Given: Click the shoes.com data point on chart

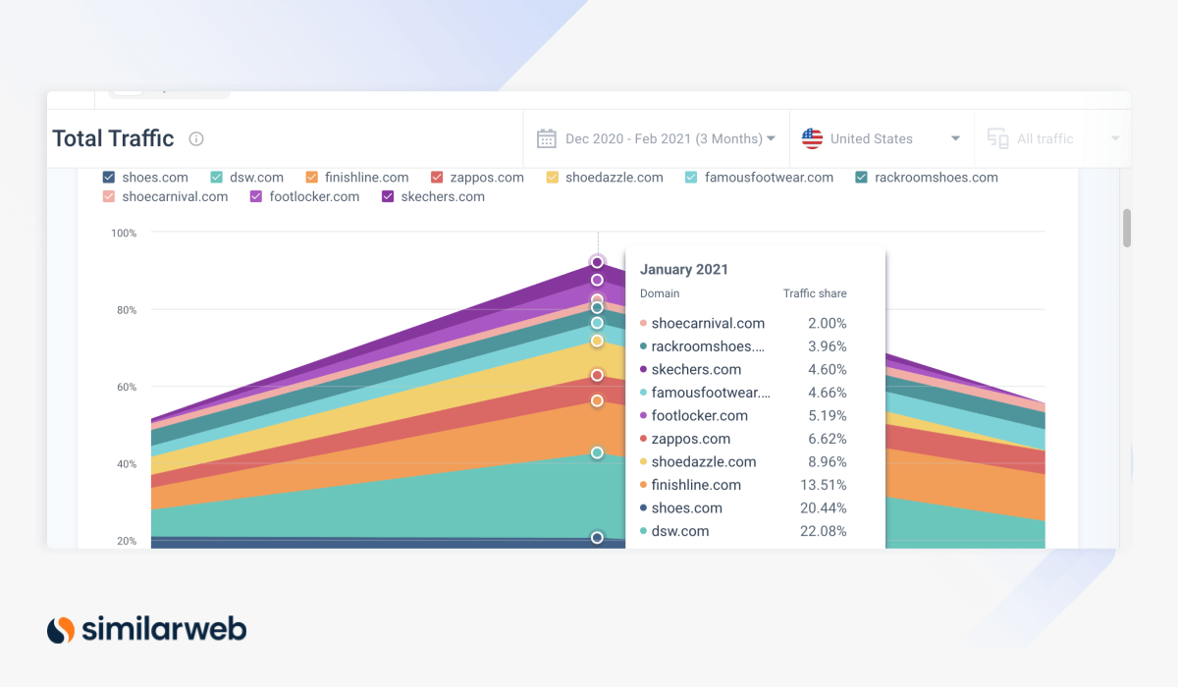Looking at the screenshot, I should coord(597,537).
